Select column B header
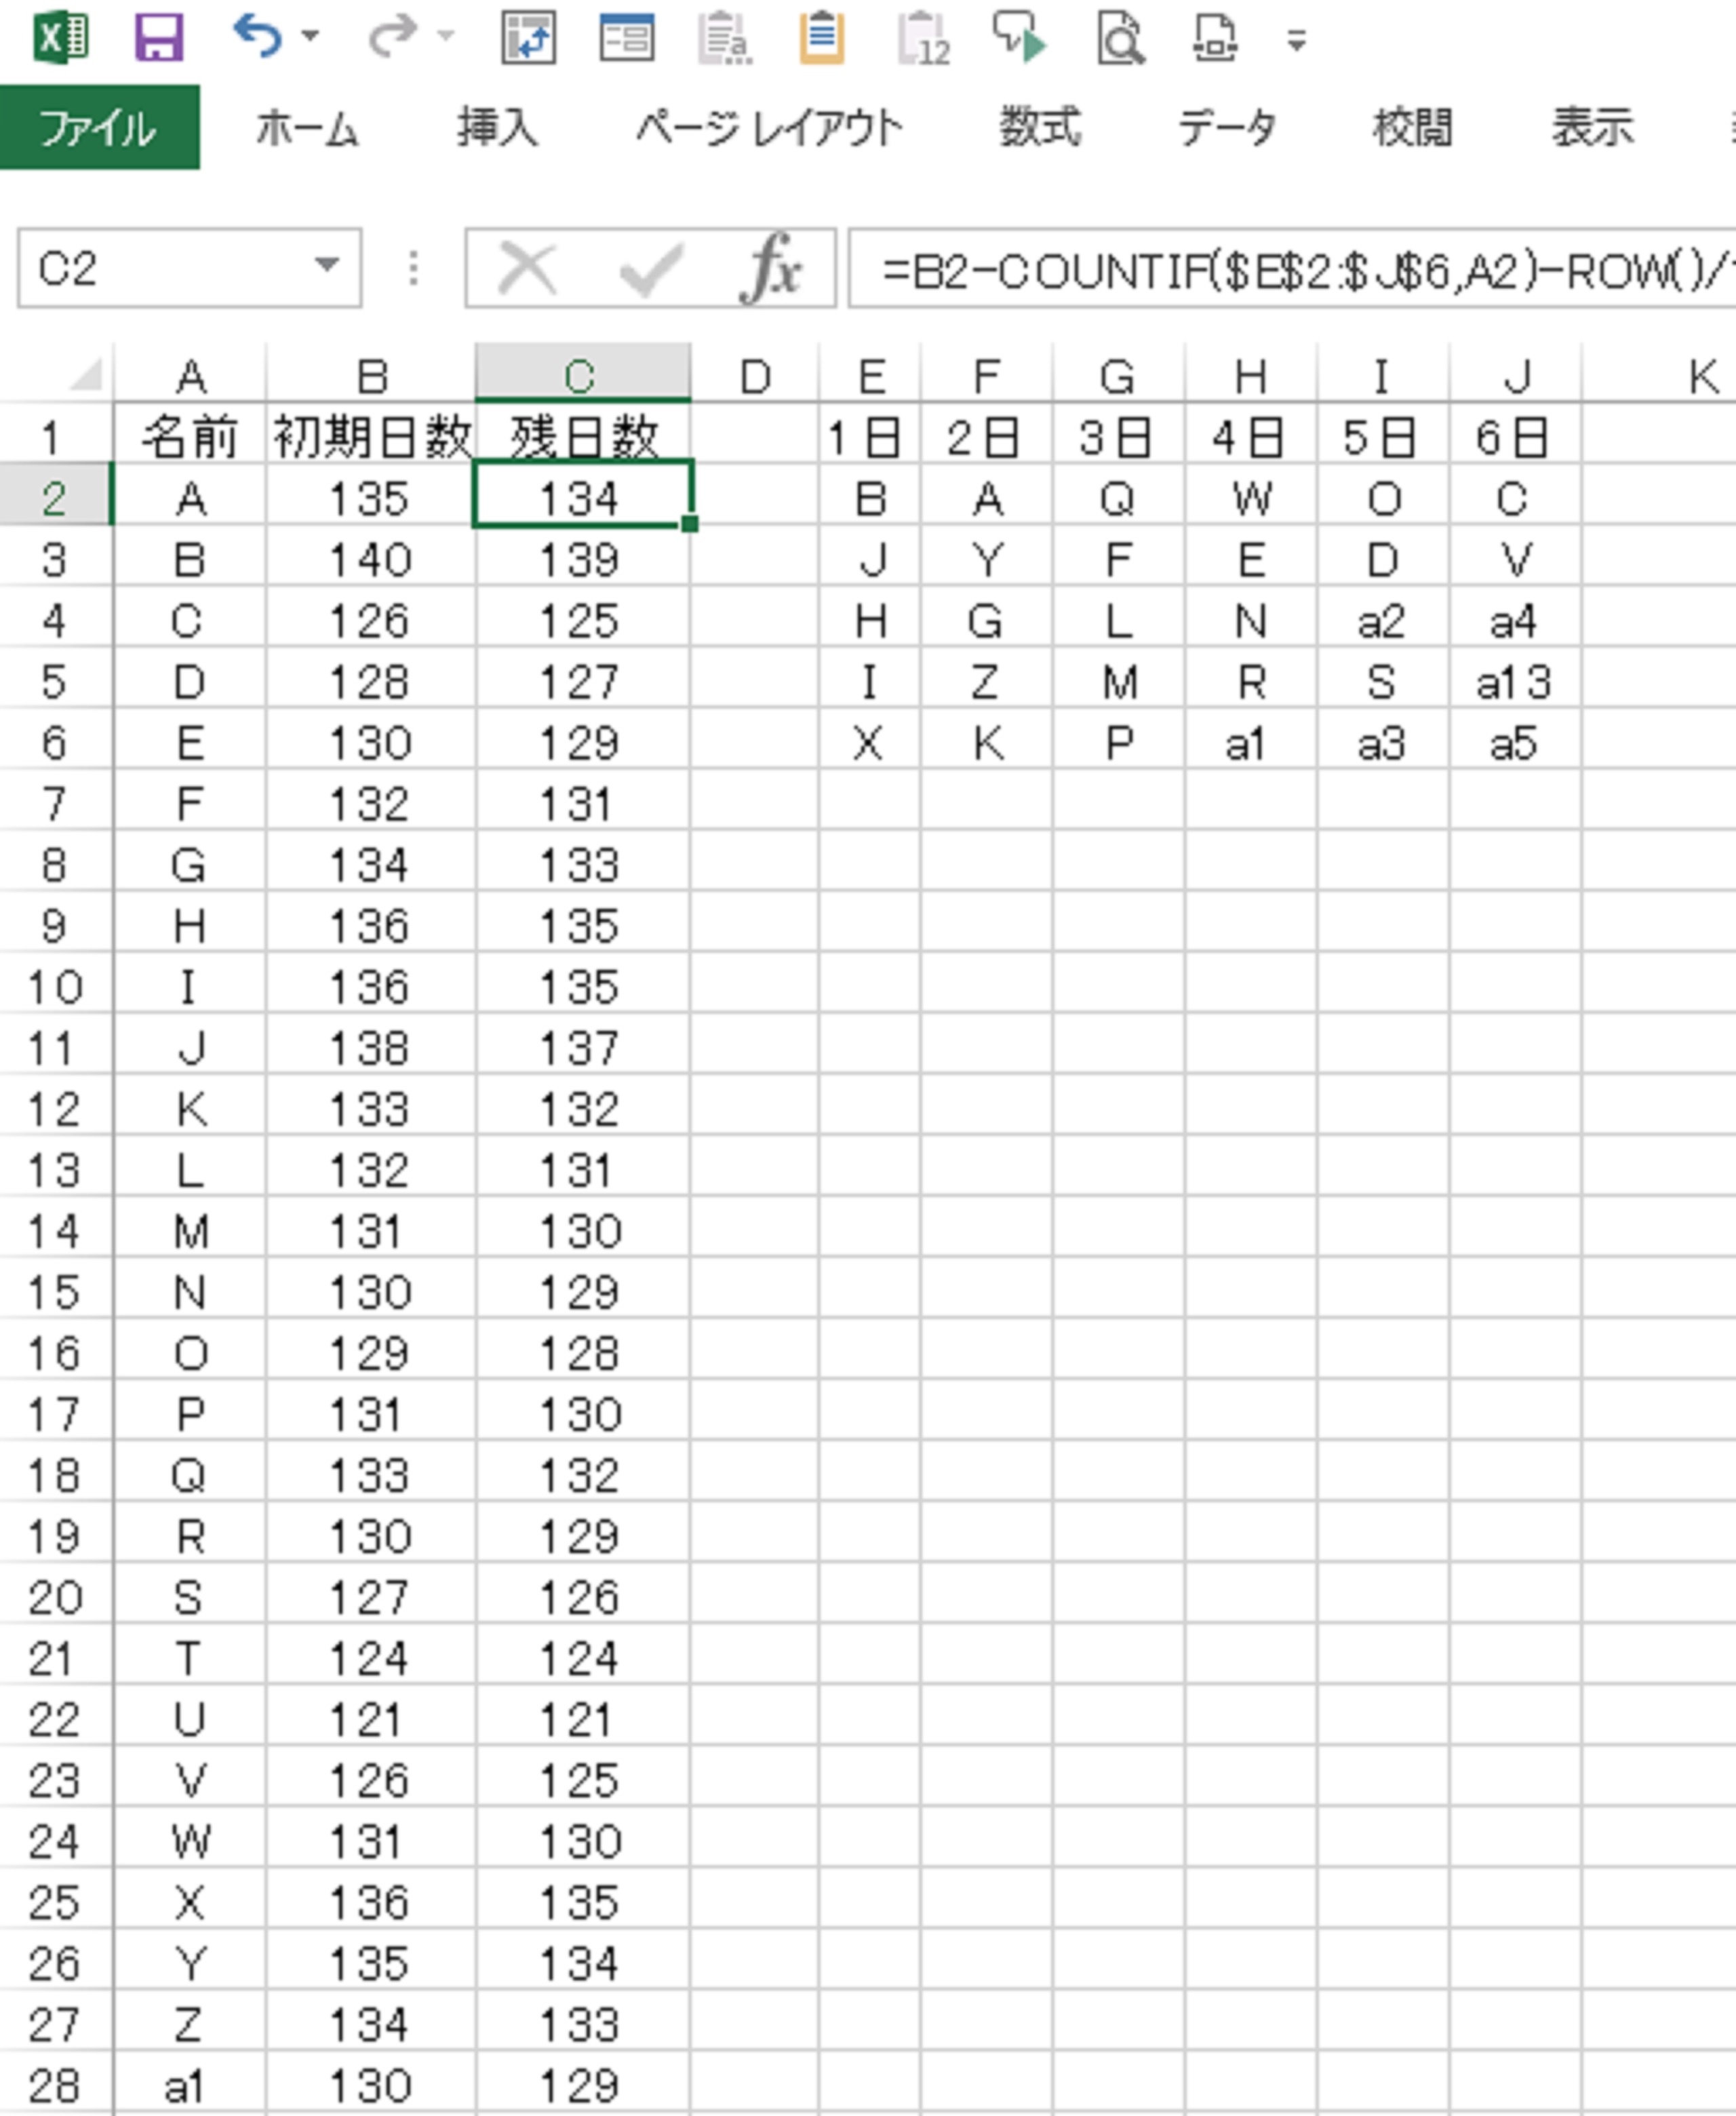The width and height of the screenshot is (1736, 2116). pos(371,377)
